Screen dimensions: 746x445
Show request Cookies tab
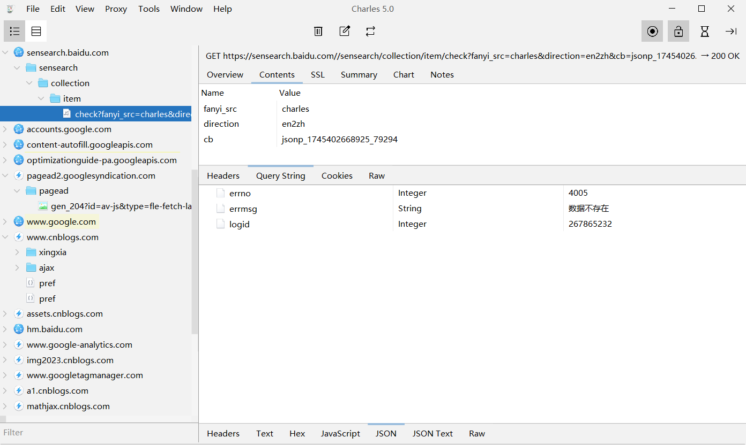[x=337, y=176]
